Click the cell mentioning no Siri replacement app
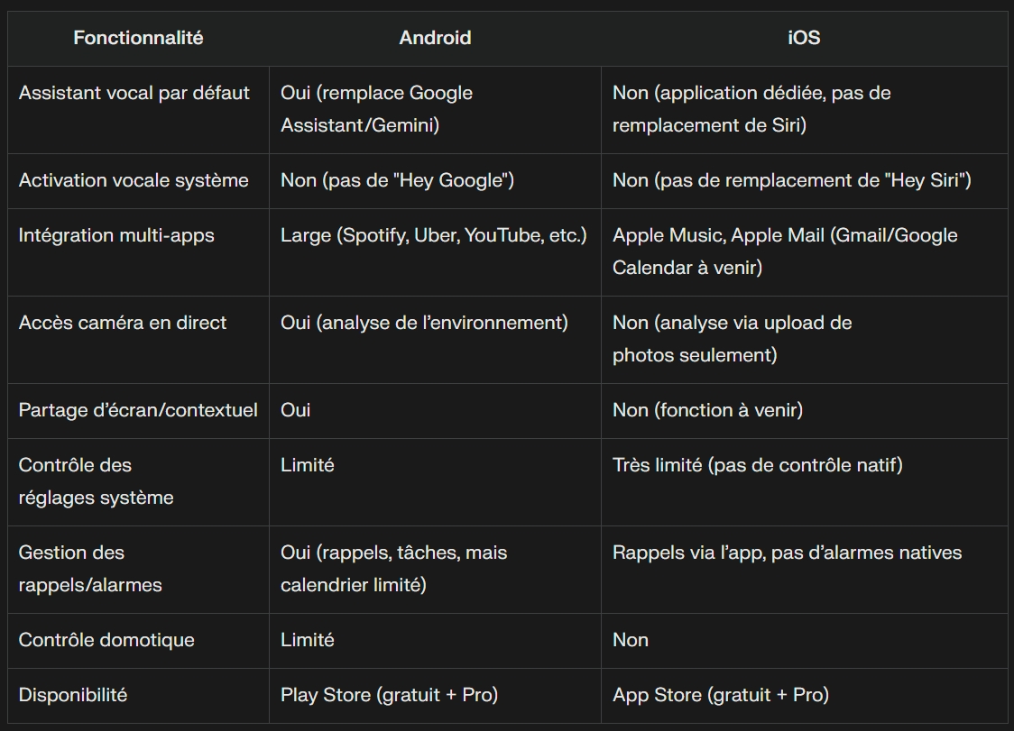 point(751,109)
